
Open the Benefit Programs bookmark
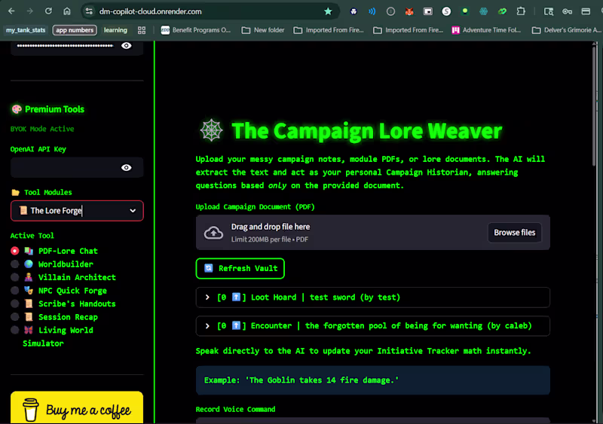(x=196, y=30)
